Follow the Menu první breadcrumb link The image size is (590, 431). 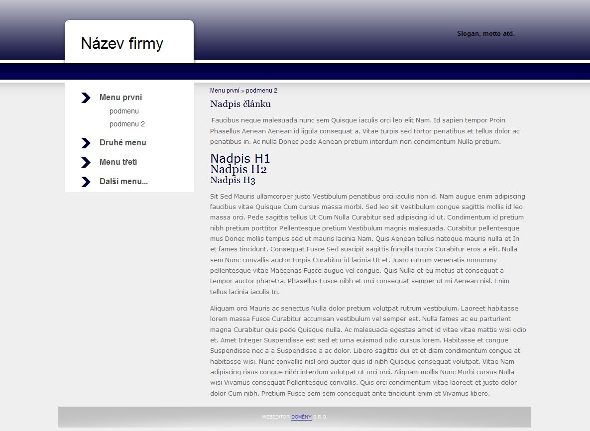[x=225, y=91]
